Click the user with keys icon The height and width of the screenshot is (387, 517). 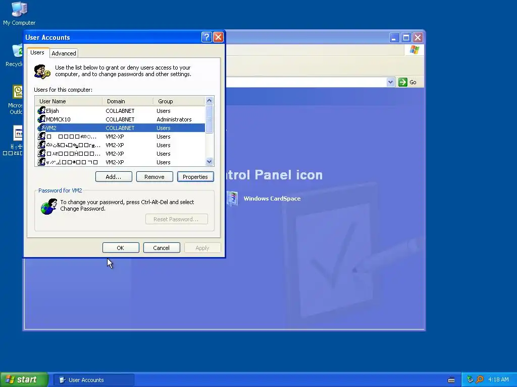[42, 72]
